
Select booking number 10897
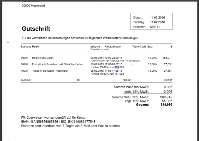coord(24,58)
